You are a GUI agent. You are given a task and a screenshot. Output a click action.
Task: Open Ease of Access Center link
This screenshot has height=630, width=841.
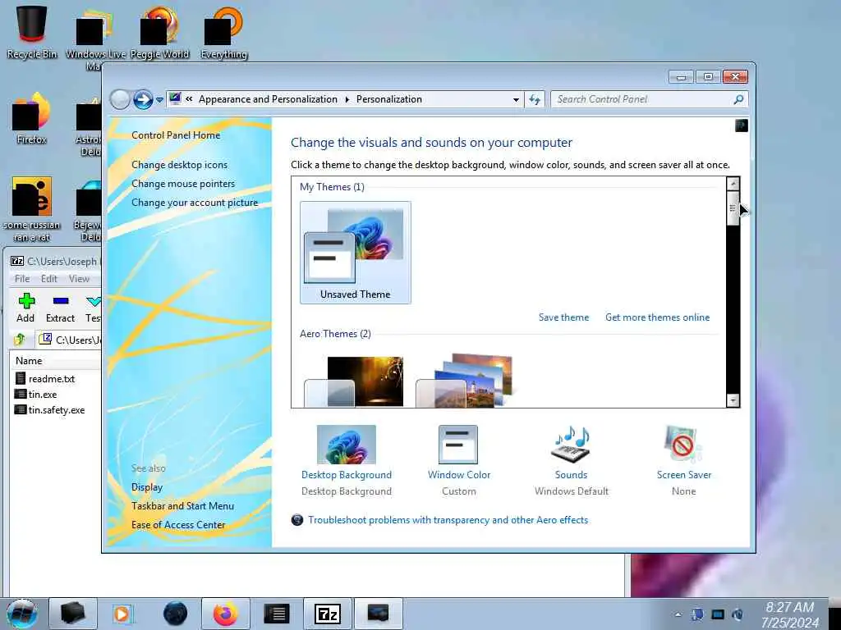[178, 525]
